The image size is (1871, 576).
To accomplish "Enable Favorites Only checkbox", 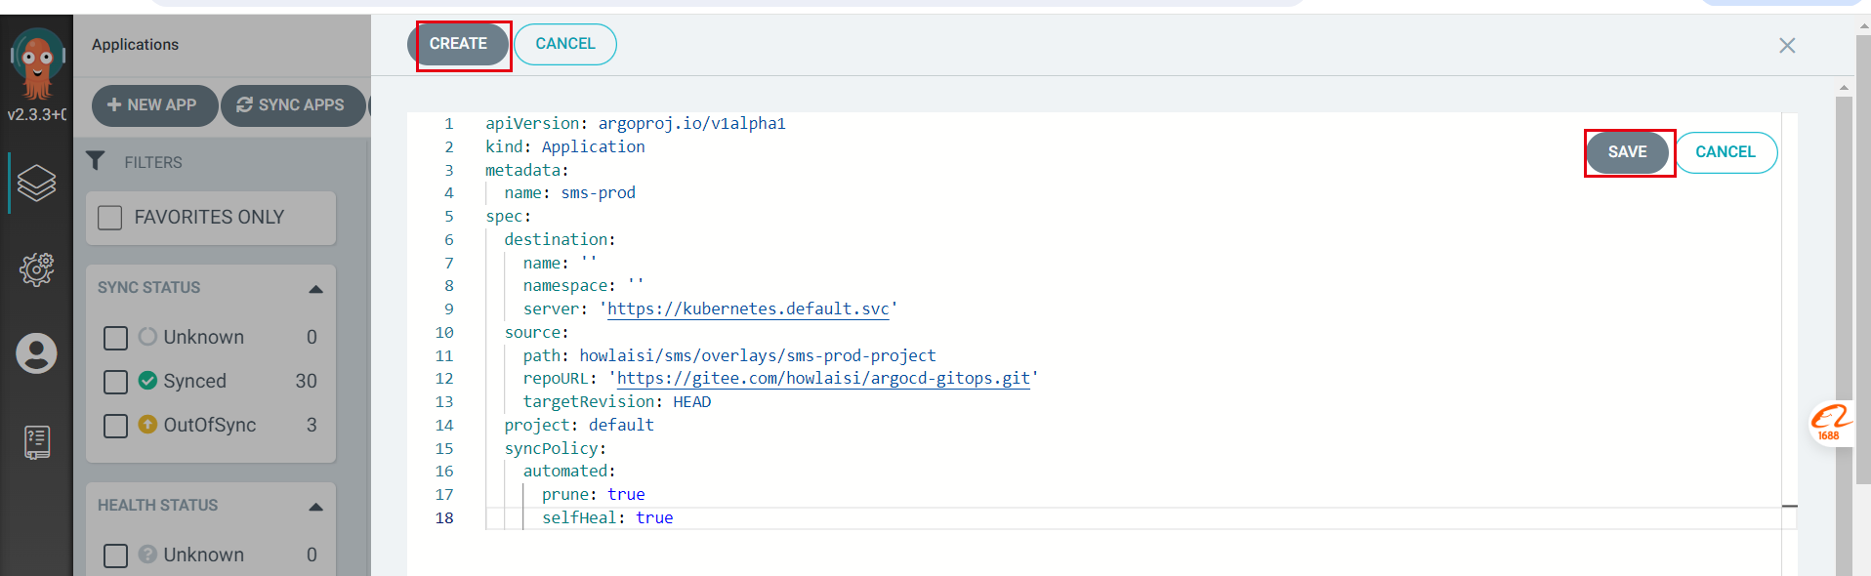I will [x=110, y=218].
